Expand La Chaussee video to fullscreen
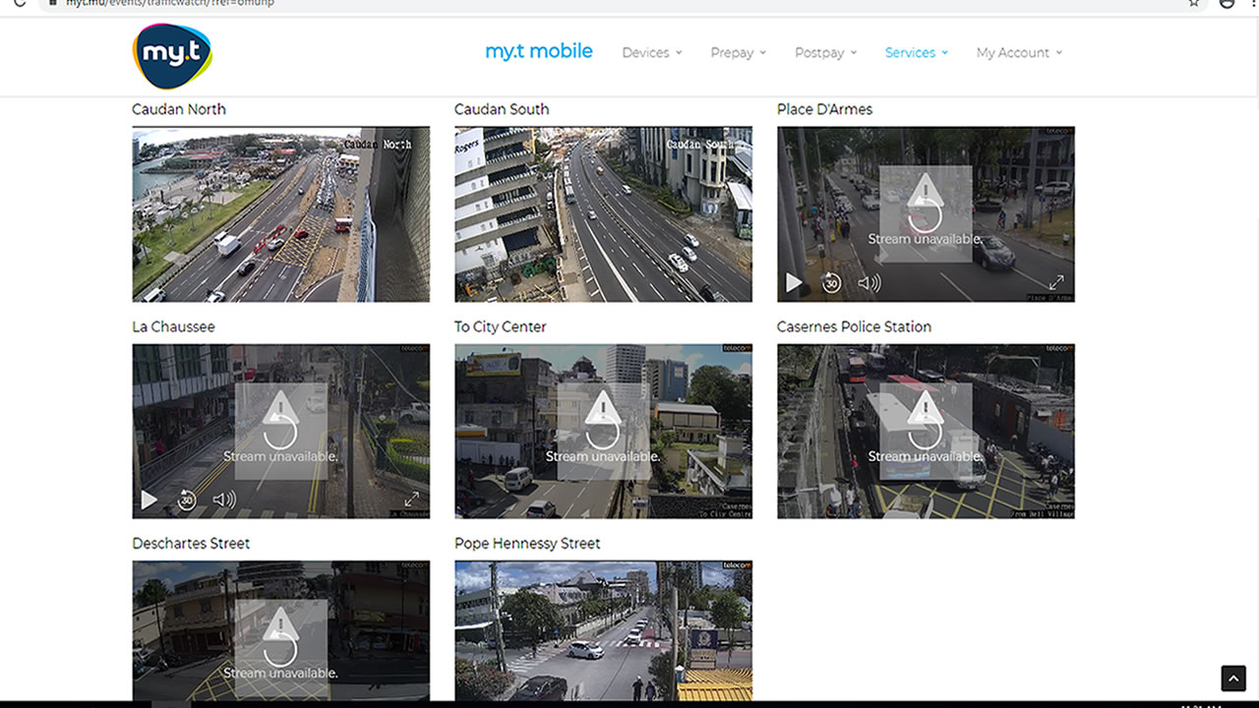The width and height of the screenshot is (1259, 708). click(411, 500)
